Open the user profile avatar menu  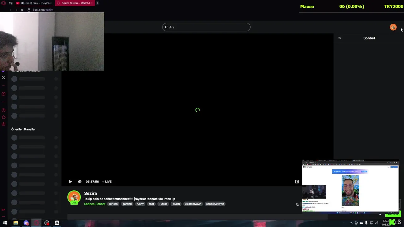(393, 27)
